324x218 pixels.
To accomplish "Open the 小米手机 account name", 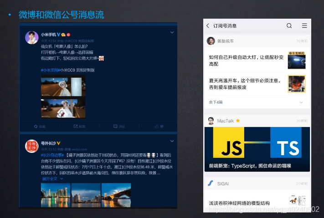I will pyautogui.click(x=48, y=35).
